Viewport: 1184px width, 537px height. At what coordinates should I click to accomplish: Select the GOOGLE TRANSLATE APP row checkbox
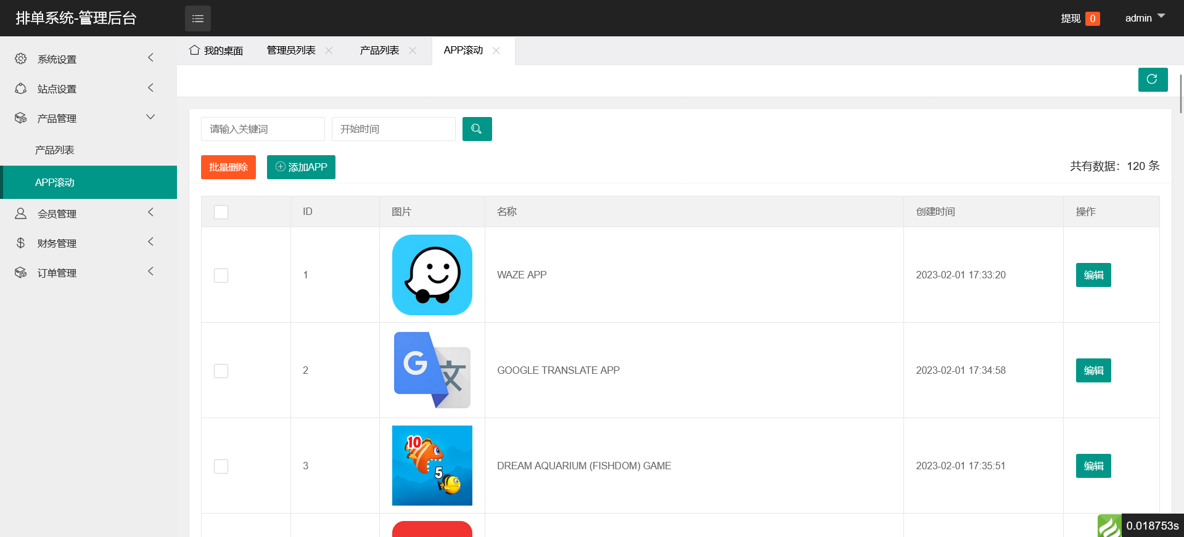pos(221,371)
